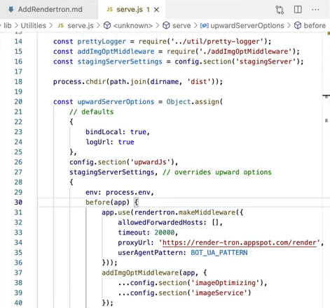Click the allowedForwardedHosts property

click(x=160, y=223)
